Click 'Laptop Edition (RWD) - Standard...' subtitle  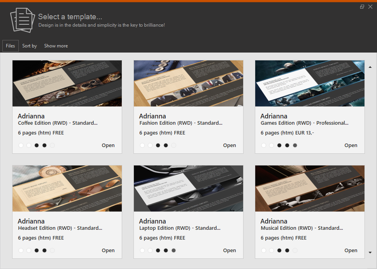[180, 228]
